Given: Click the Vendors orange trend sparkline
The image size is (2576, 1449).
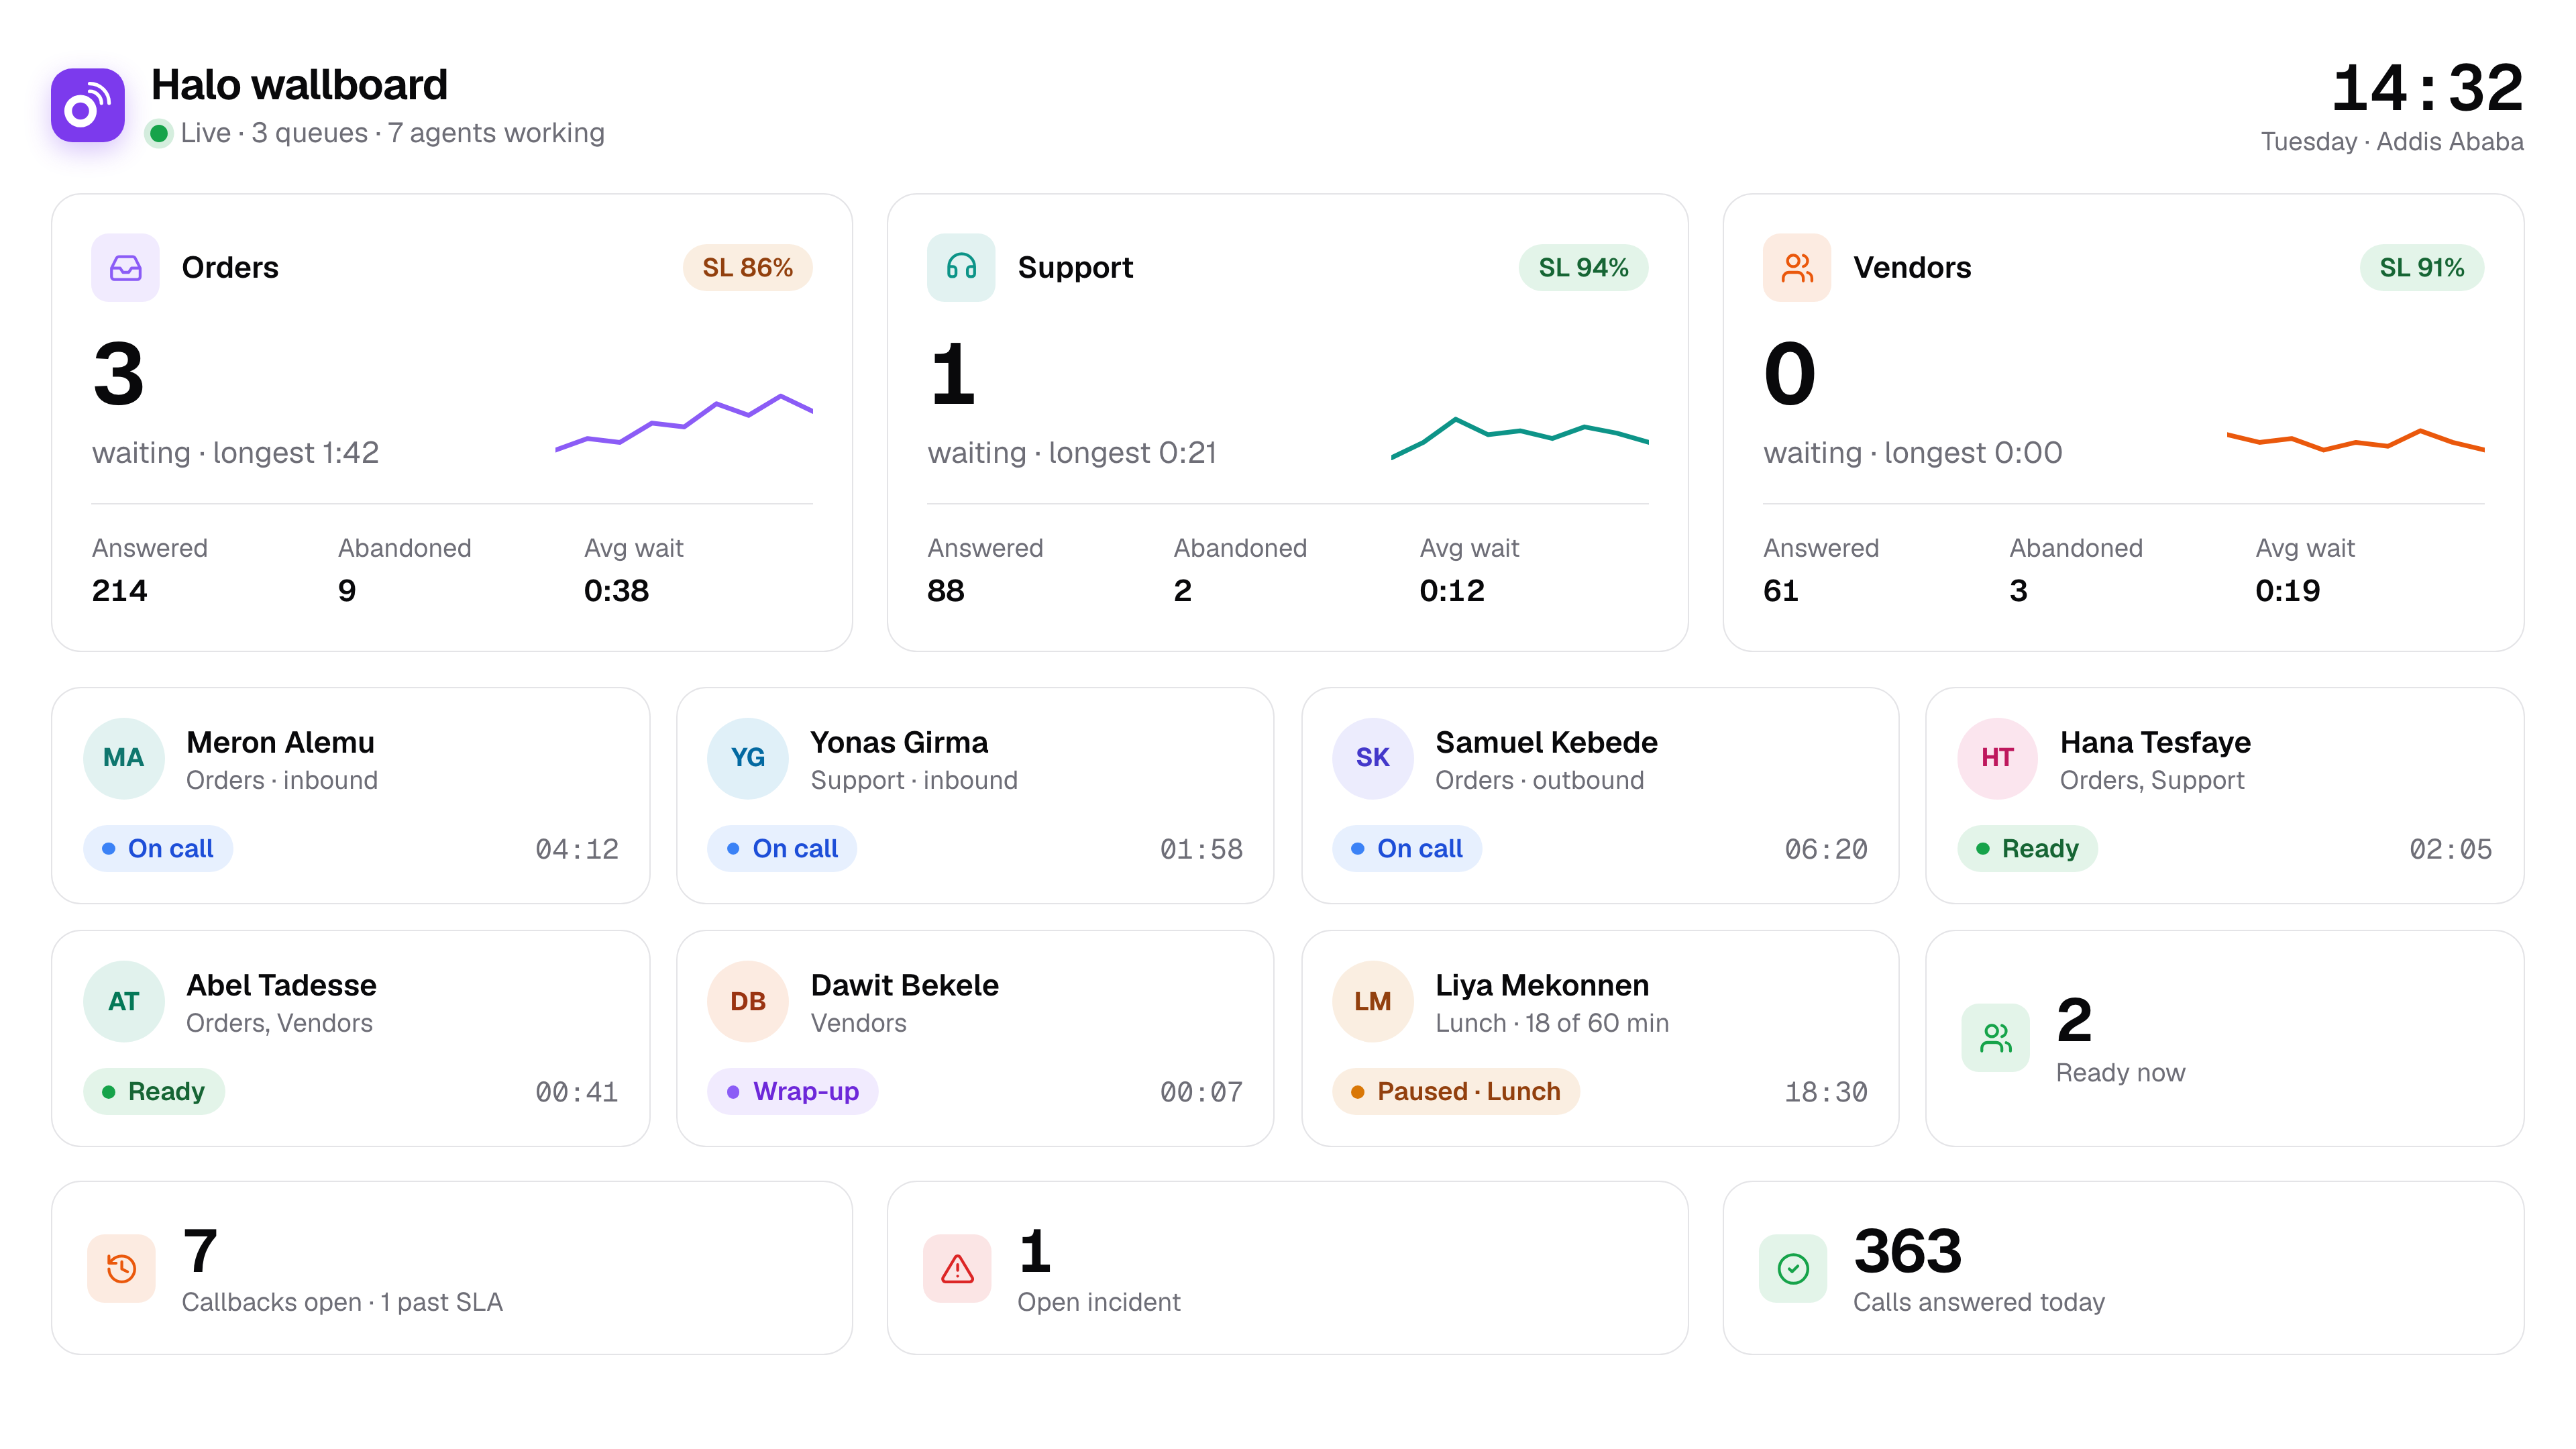Looking at the screenshot, I should [2356, 440].
